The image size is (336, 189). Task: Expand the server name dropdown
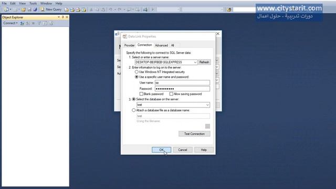[x=195, y=62]
